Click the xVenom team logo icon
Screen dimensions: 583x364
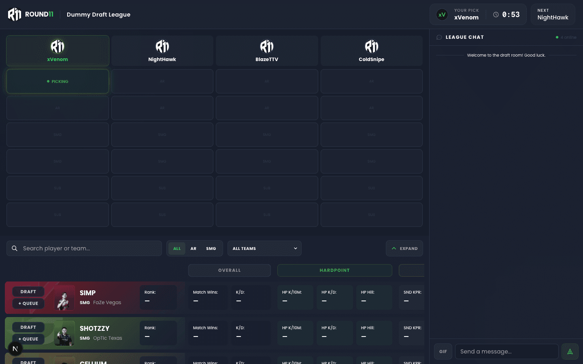57,47
